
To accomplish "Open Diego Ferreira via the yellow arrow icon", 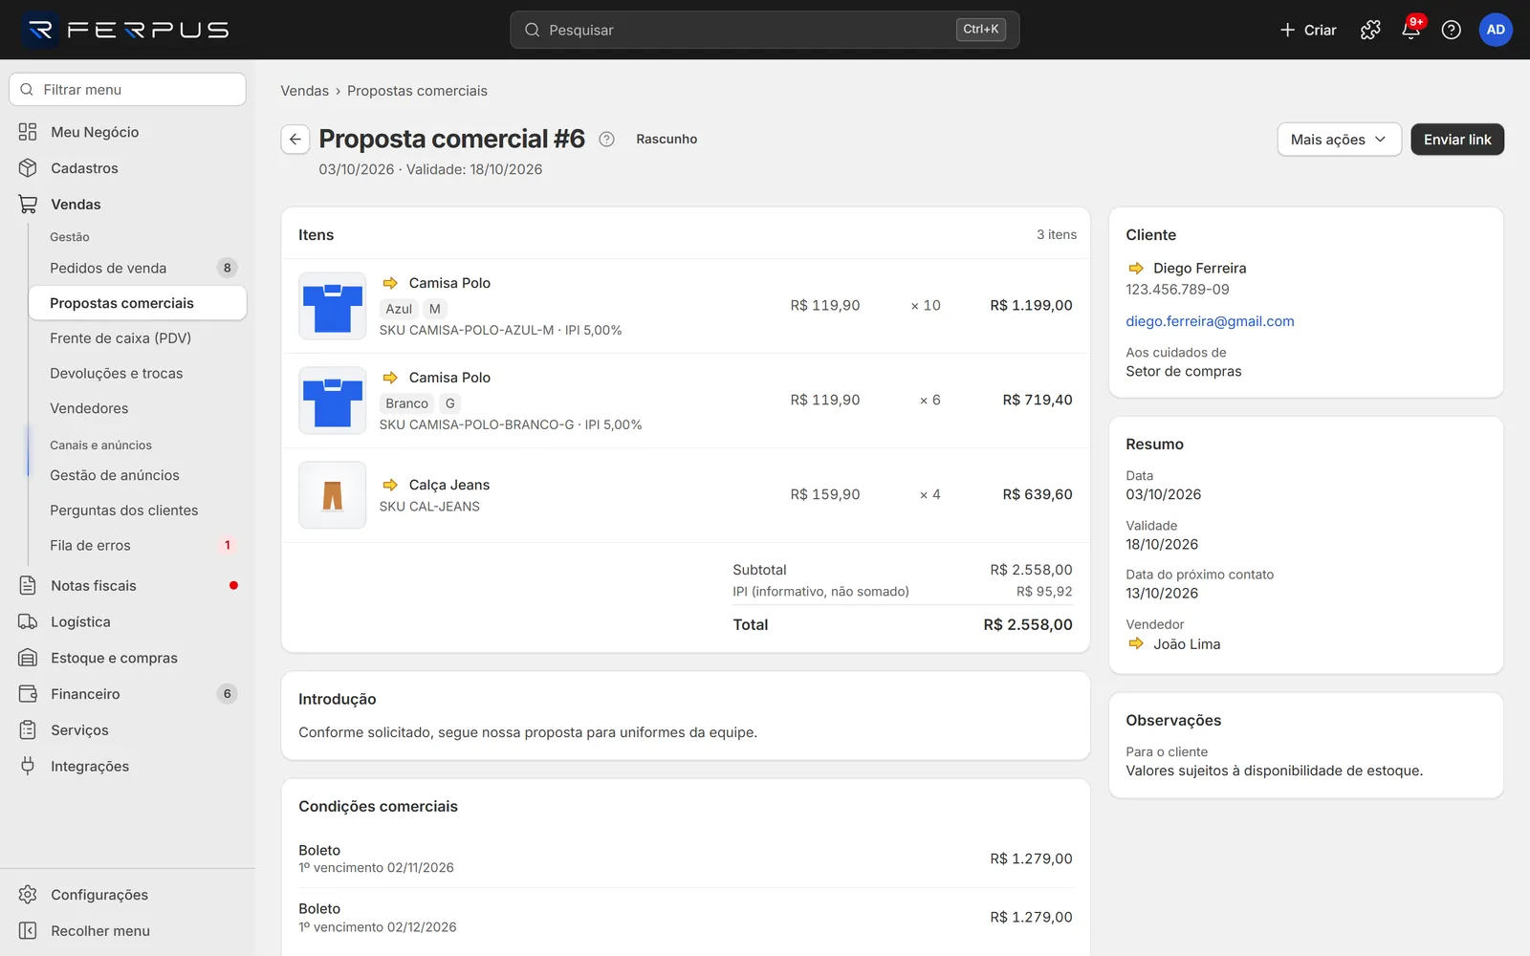I will [x=1136, y=269].
